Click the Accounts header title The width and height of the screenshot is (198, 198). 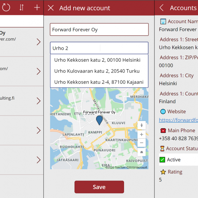183,8
